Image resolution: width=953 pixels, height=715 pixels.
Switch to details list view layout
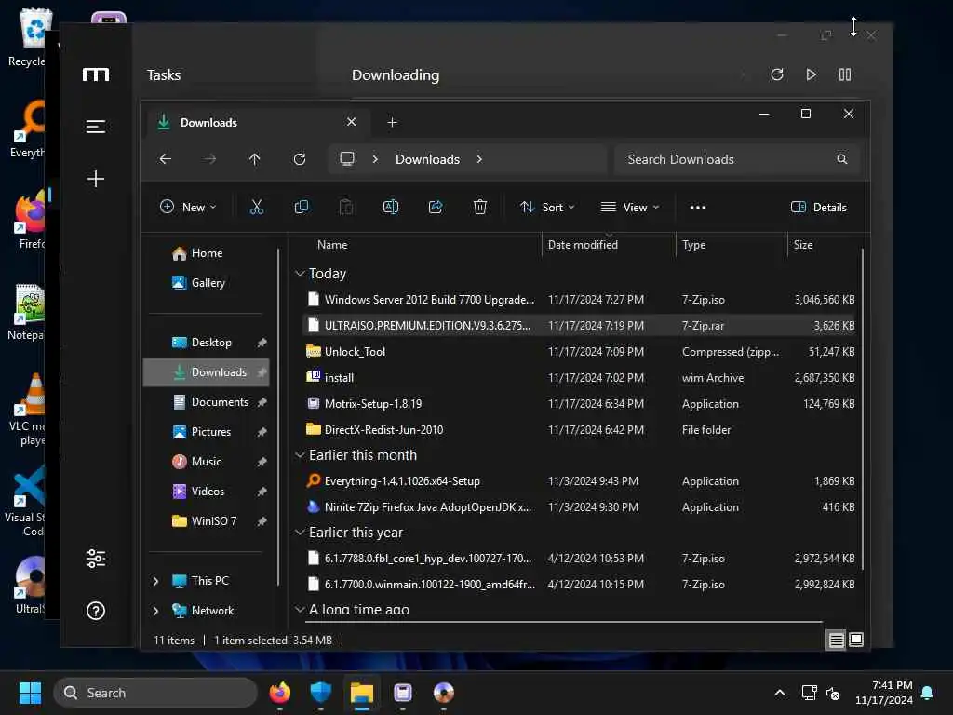(x=837, y=640)
